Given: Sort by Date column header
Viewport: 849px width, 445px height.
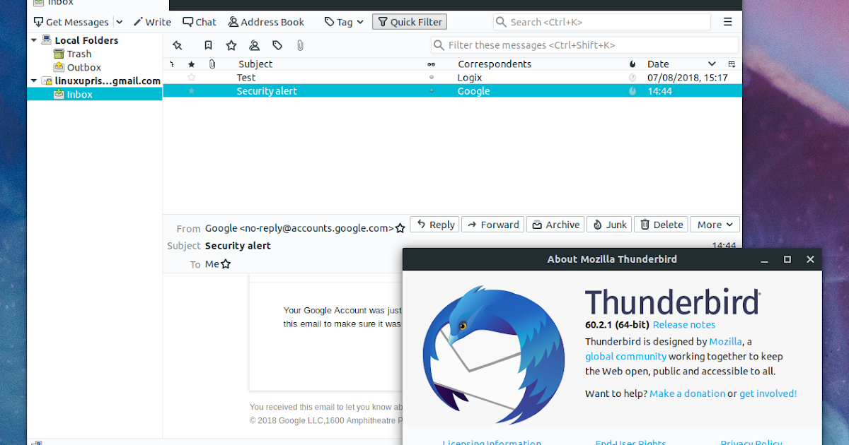Looking at the screenshot, I should 658,64.
